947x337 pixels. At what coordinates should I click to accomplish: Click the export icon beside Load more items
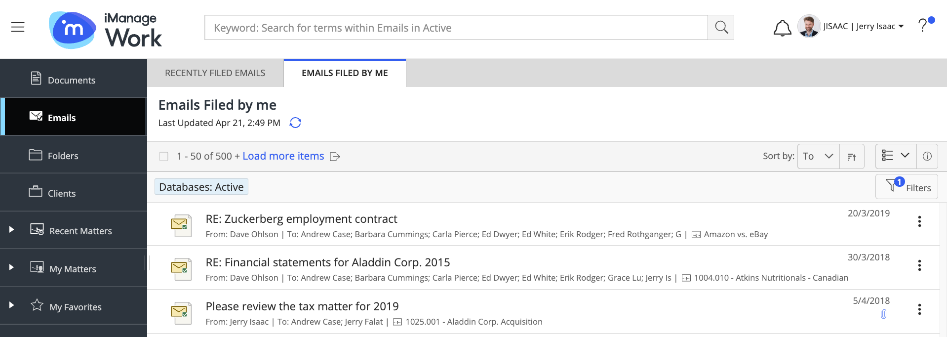coord(335,157)
